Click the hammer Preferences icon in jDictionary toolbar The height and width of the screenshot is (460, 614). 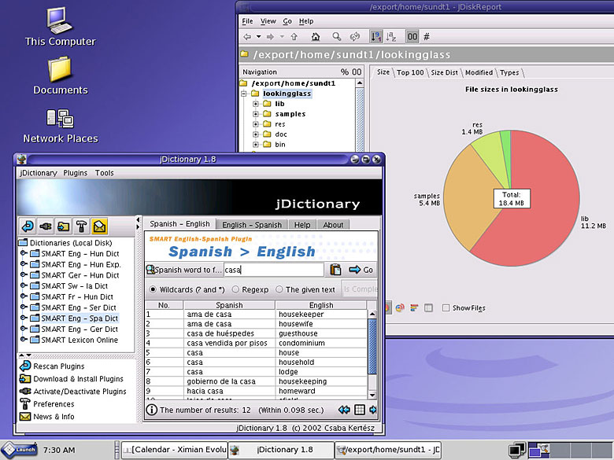pos(81,226)
